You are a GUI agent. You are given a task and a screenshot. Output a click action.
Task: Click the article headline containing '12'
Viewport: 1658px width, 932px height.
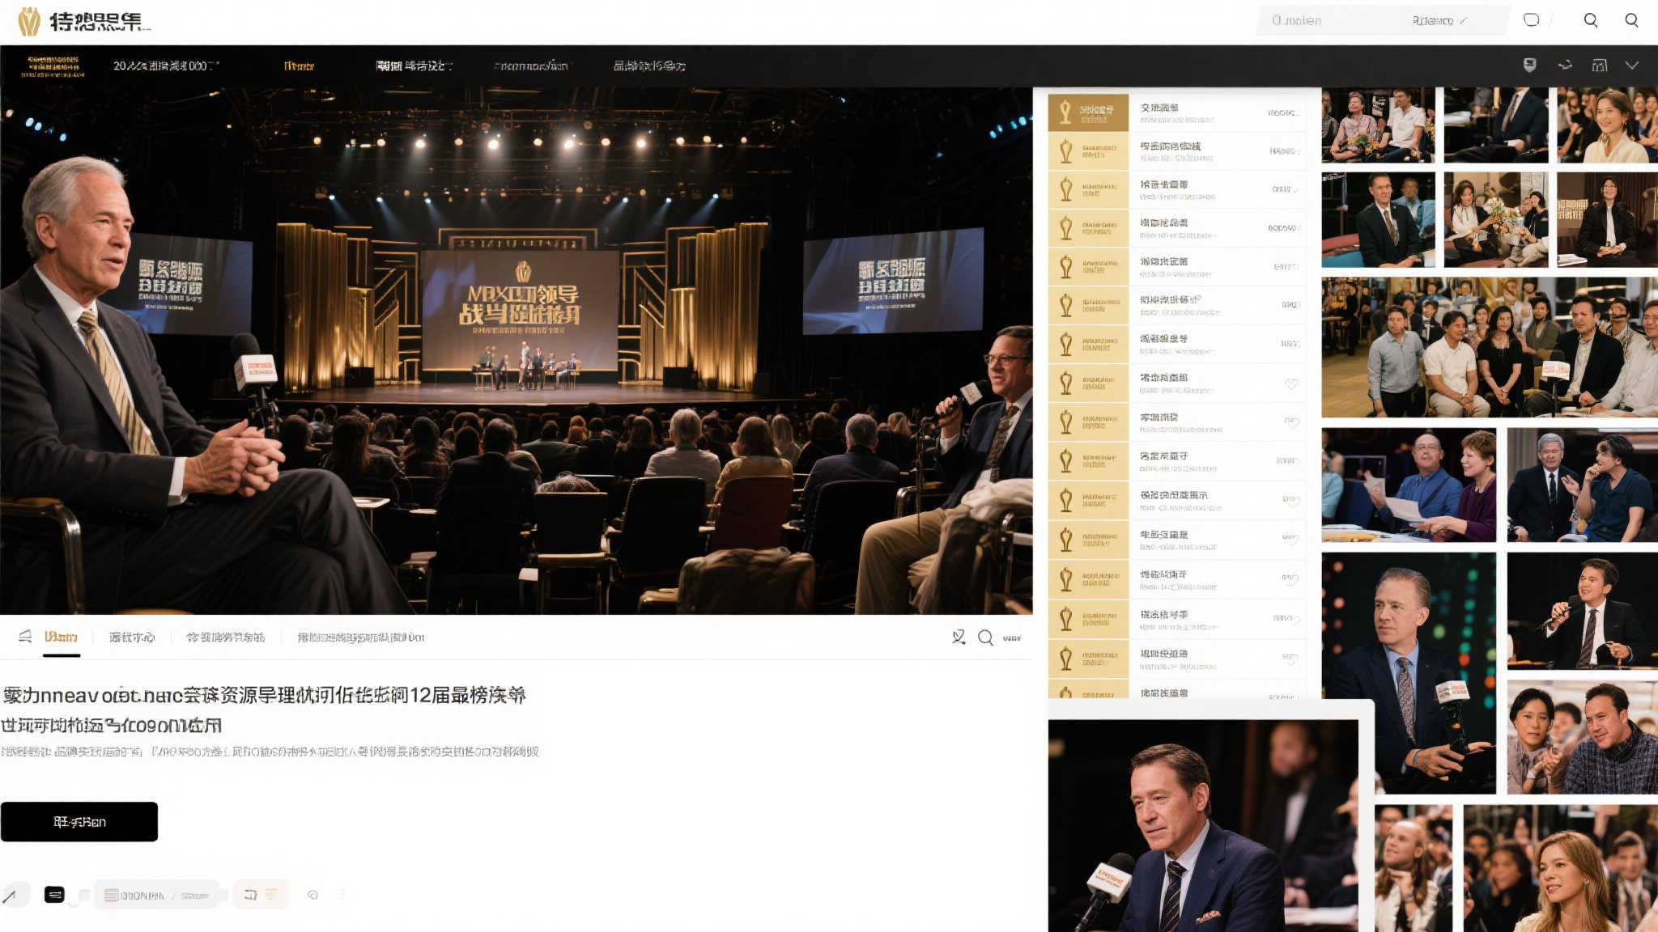264,695
